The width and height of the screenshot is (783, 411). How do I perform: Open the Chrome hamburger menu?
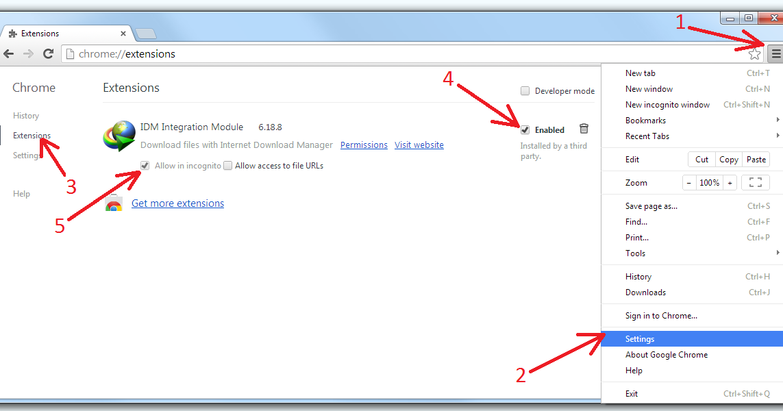pyautogui.click(x=775, y=53)
